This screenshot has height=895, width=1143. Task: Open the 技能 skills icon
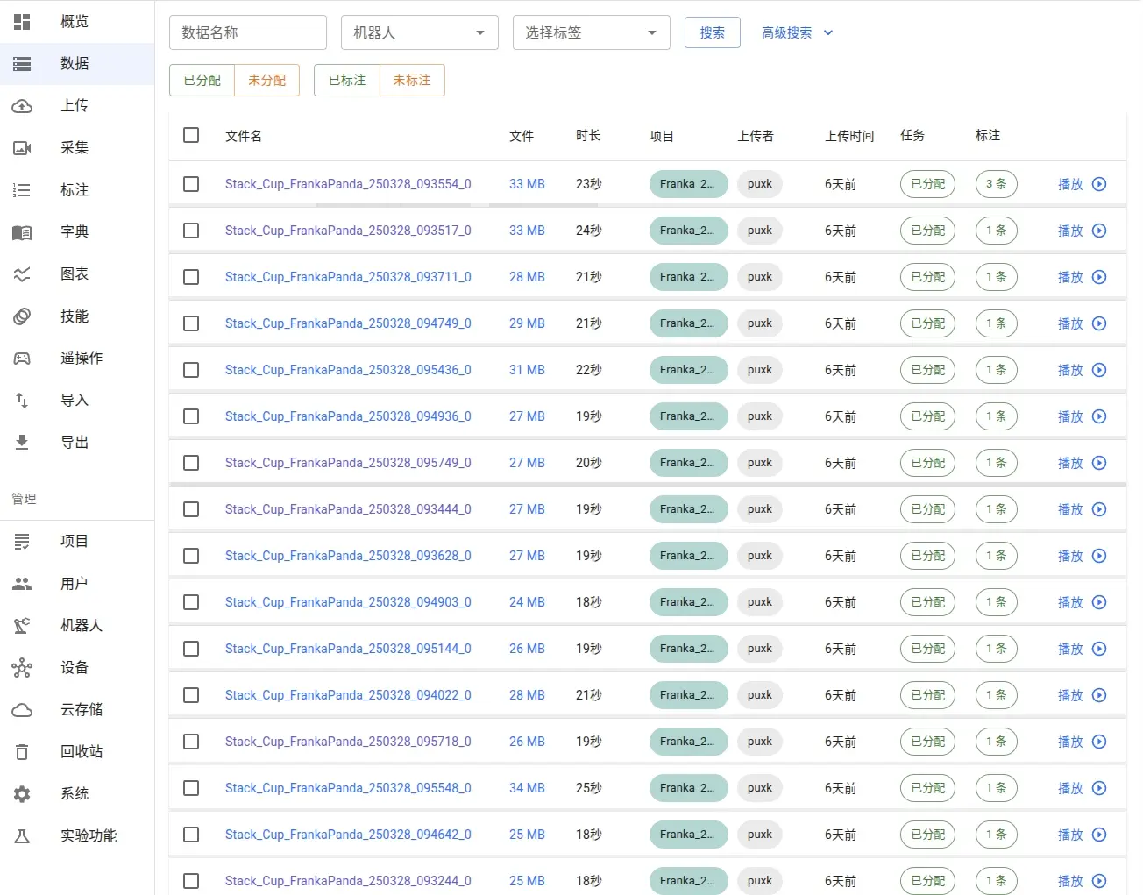[22, 316]
